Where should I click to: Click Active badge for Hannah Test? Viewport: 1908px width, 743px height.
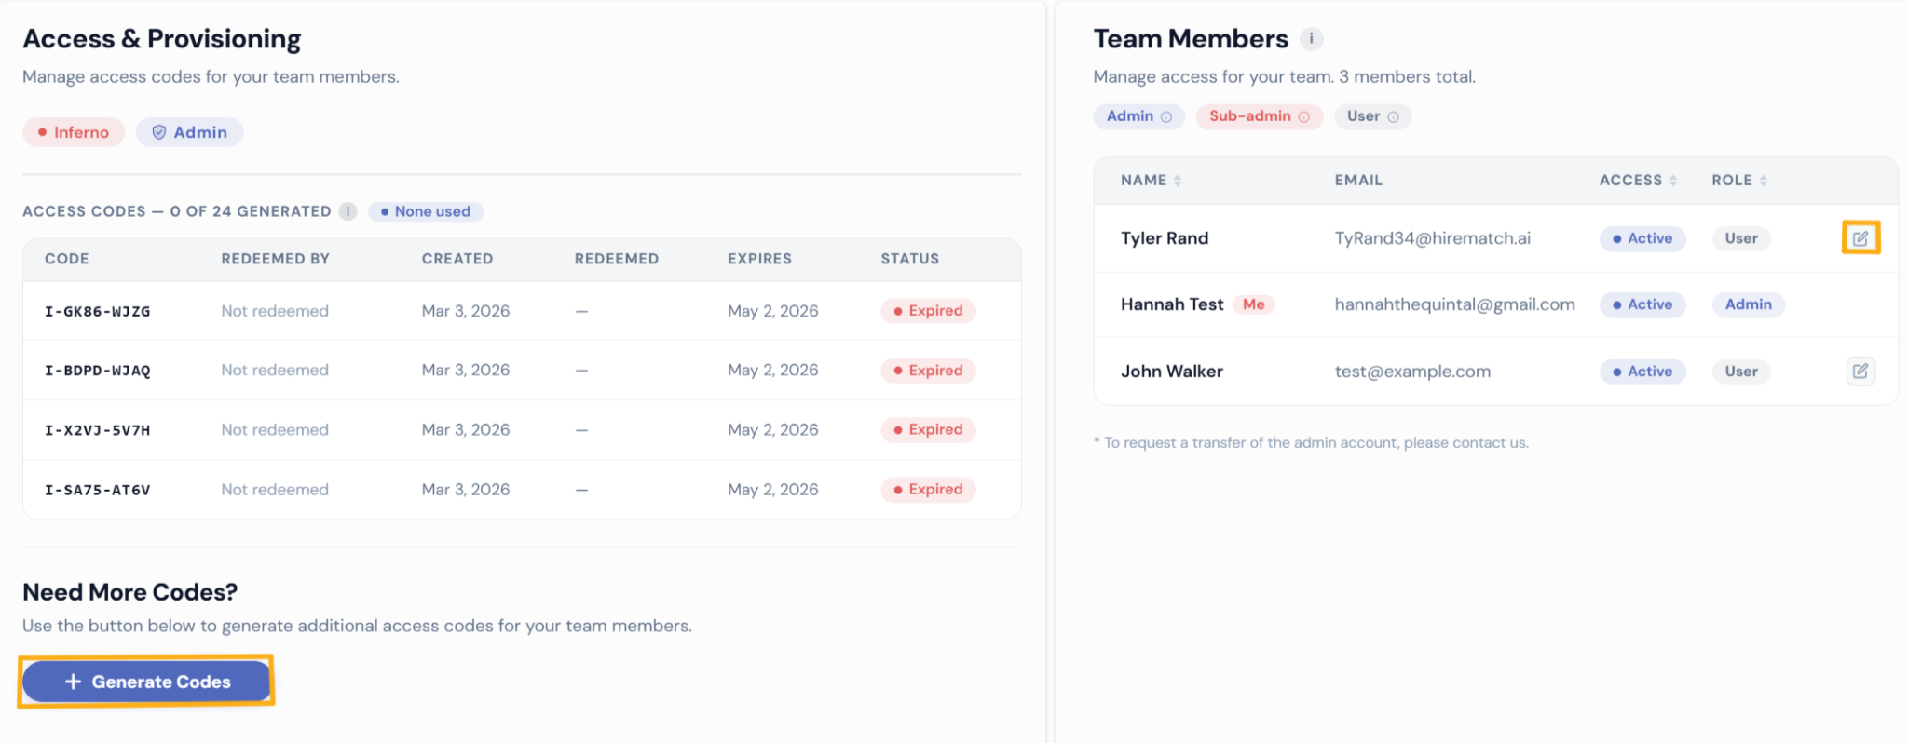[x=1642, y=304]
